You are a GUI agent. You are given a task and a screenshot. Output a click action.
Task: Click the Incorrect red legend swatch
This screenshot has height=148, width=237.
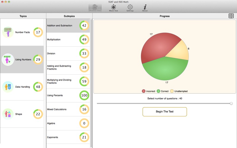[x=144, y=91]
